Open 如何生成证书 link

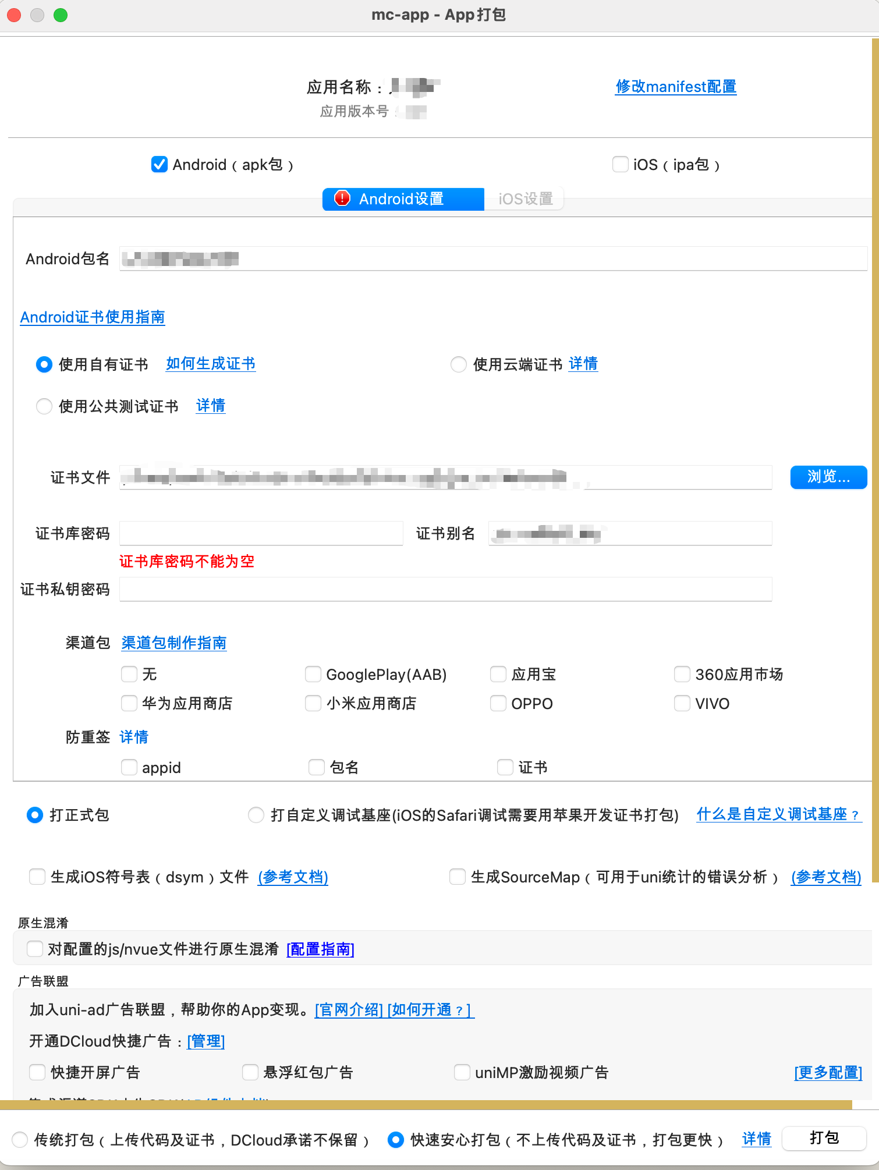(x=211, y=364)
